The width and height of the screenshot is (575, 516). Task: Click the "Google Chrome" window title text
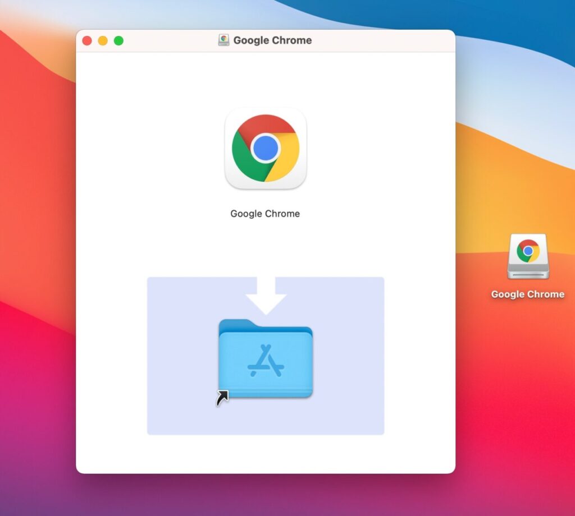tap(272, 40)
